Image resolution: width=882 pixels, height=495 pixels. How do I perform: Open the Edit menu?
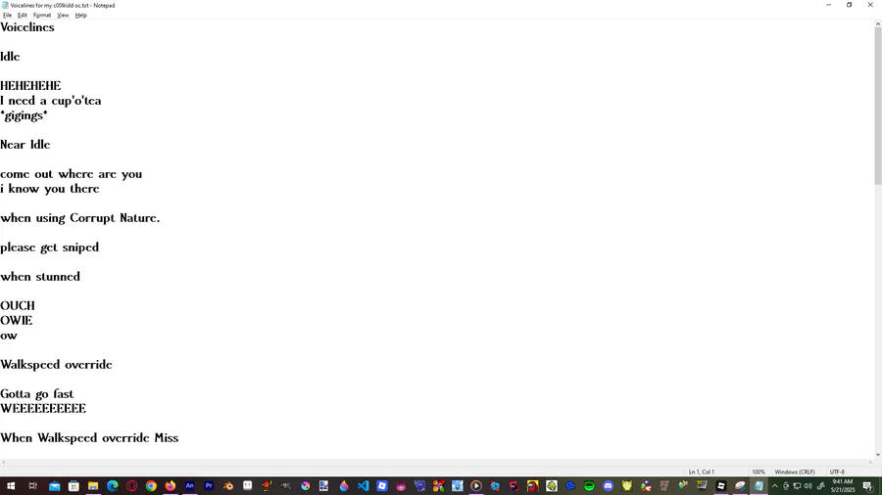click(22, 15)
